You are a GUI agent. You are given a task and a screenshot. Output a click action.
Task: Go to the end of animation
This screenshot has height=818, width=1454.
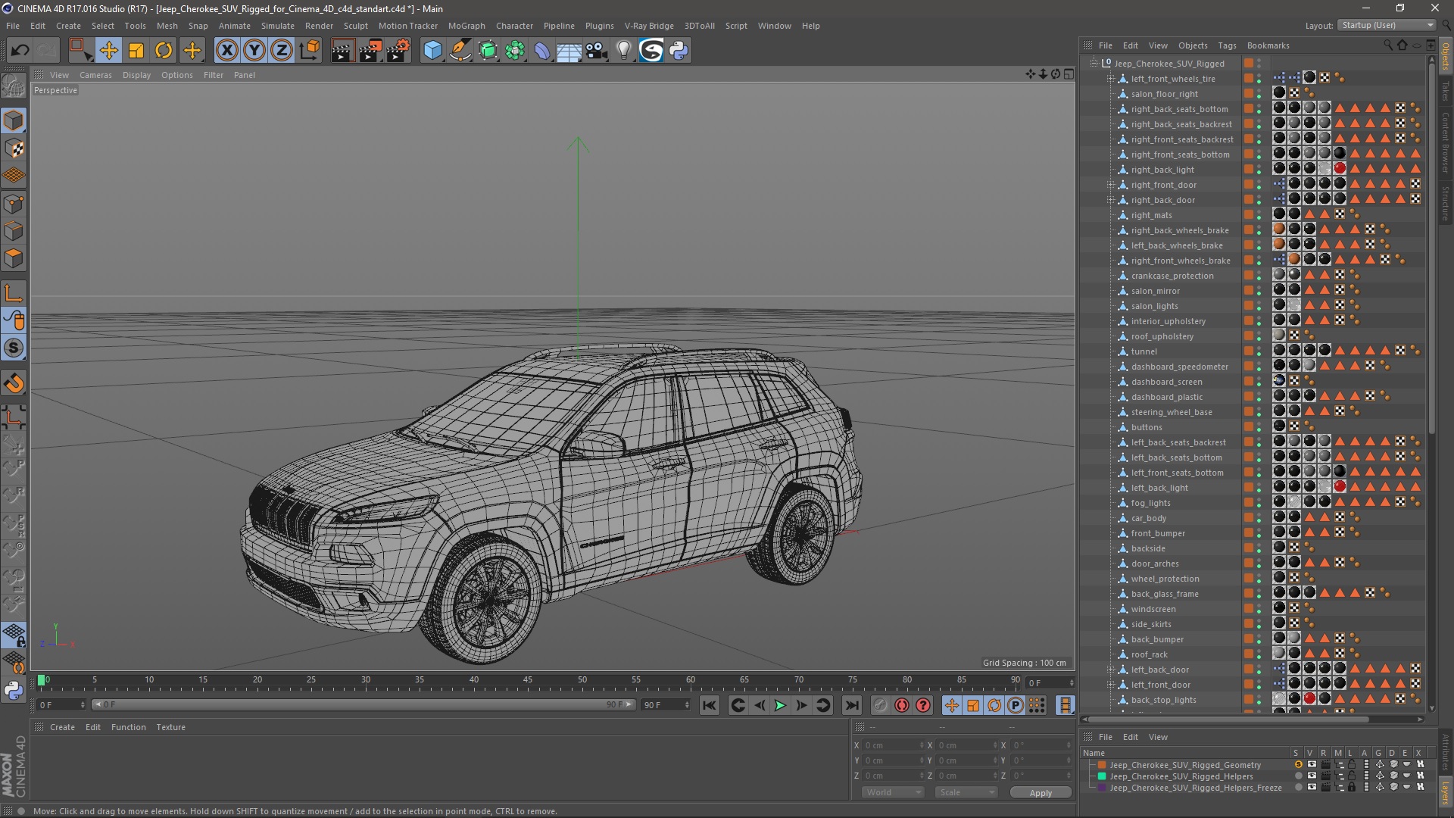(852, 705)
